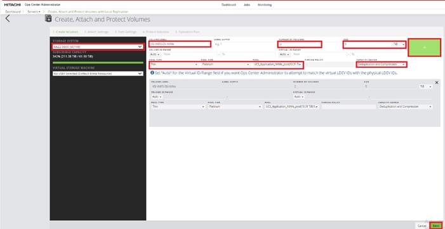Click the Create, Attach and Protect Volumes breadcrumb

tap(88, 11)
